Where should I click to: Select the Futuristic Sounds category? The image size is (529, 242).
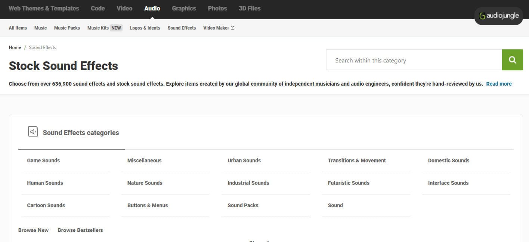click(x=349, y=183)
